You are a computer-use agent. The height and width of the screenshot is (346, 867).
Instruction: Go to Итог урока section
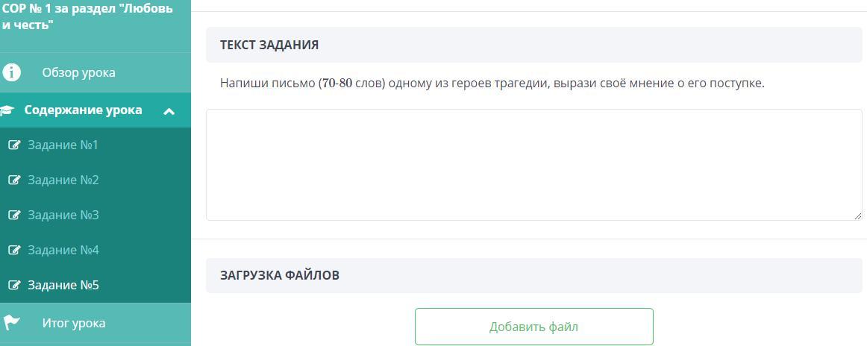(x=73, y=323)
